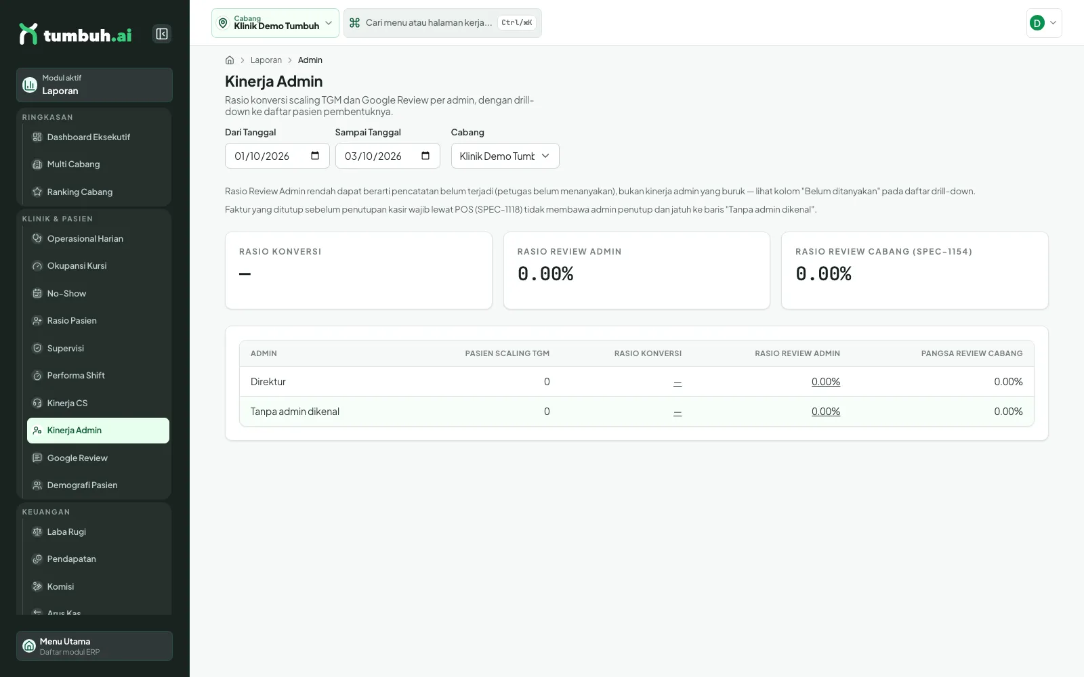Image resolution: width=1084 pixels, height=677 pixels.
Task: Click the Dashboard Eksekutif icon
Action: pos(37,137)
